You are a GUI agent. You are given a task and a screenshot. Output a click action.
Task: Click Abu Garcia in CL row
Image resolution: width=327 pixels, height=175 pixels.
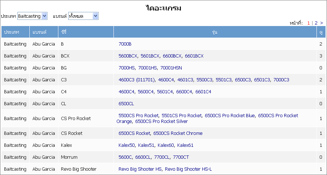pyautogui.click(x=44, y=104)
